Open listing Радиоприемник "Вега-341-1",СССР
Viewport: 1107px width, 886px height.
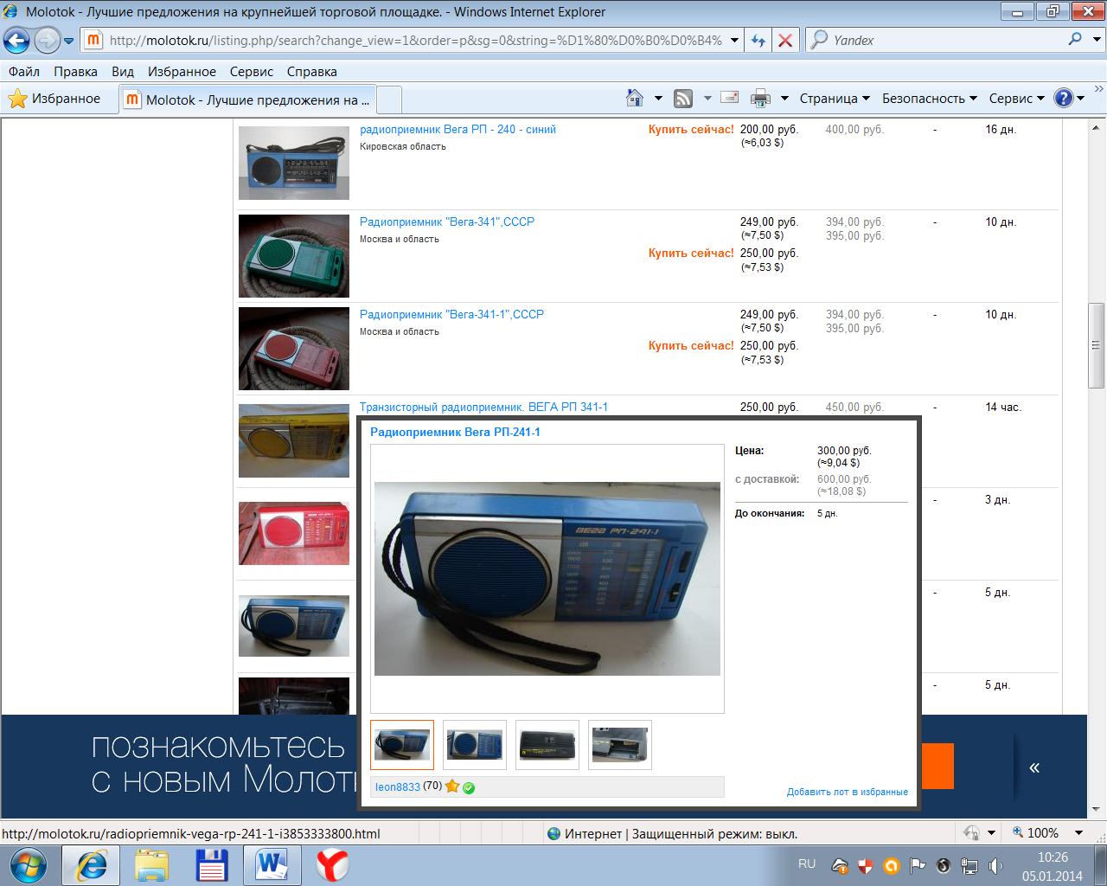click(451, 314)
